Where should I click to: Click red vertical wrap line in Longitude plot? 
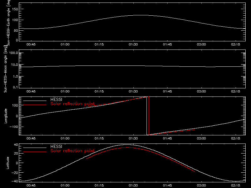click(x=149, y=116)
